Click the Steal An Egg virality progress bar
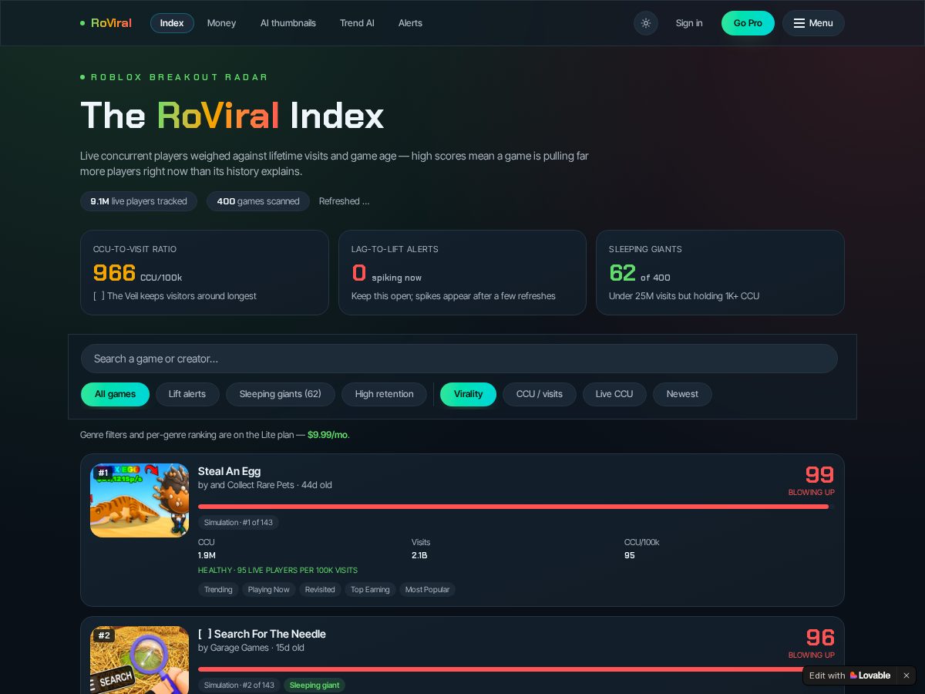The width and height of the screenshot is (925, 694). (x=516, y=507)
